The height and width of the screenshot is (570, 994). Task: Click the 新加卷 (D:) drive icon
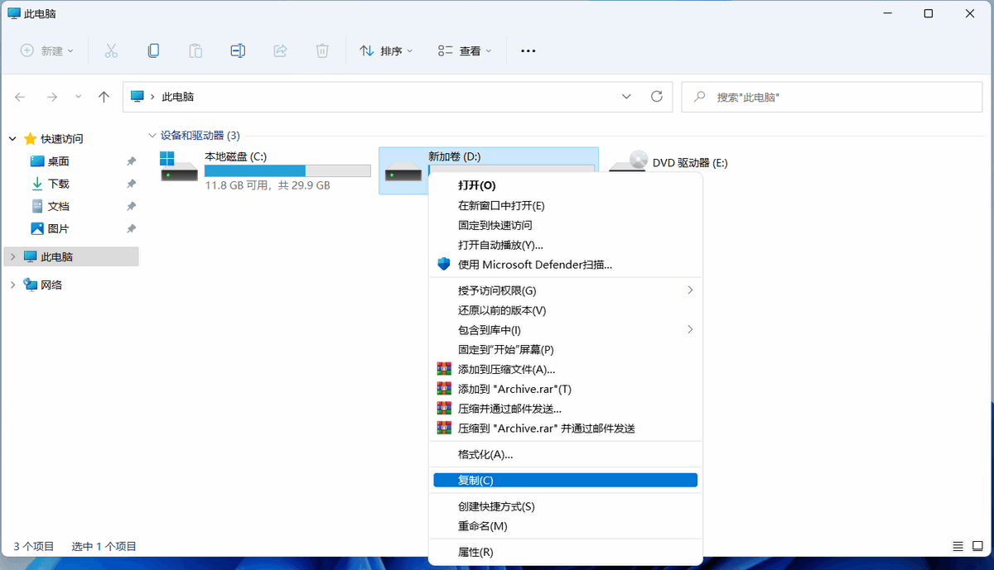click(x=404, y=171)
